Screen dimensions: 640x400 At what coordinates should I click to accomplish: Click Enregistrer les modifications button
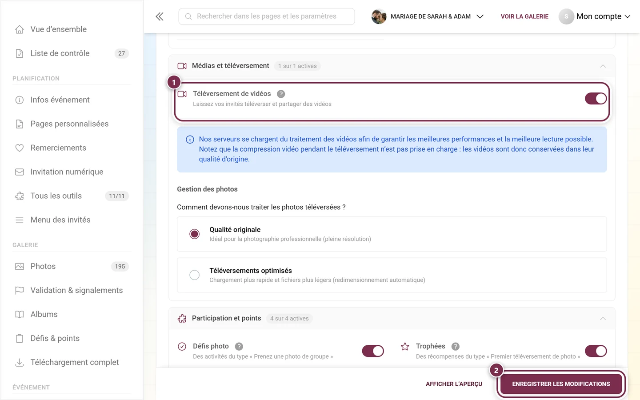pos(561,384)
